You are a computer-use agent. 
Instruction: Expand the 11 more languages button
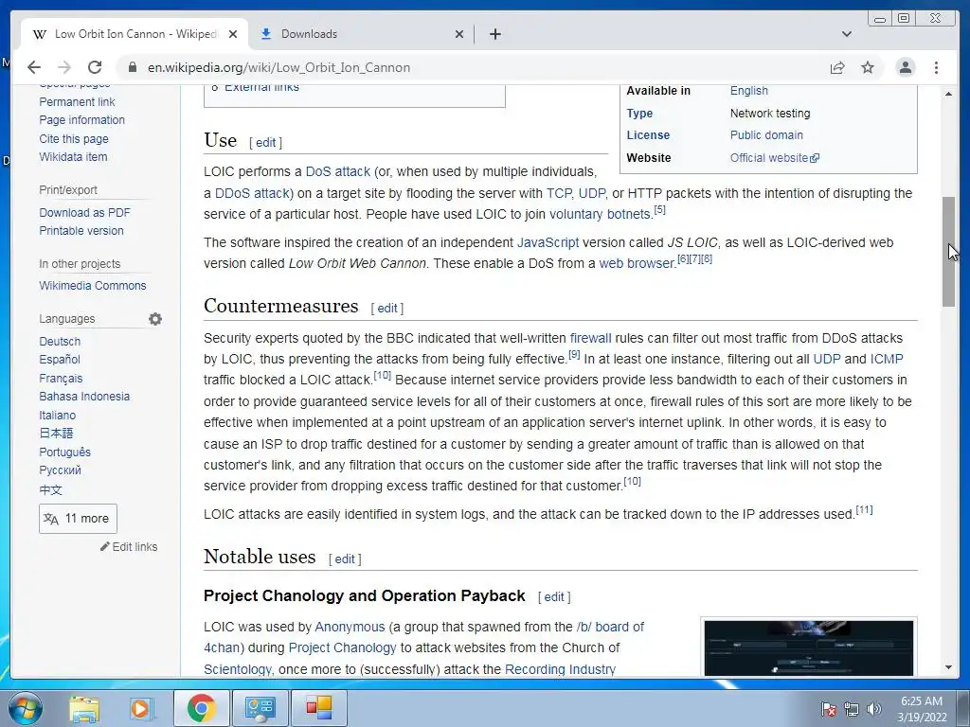78,519
